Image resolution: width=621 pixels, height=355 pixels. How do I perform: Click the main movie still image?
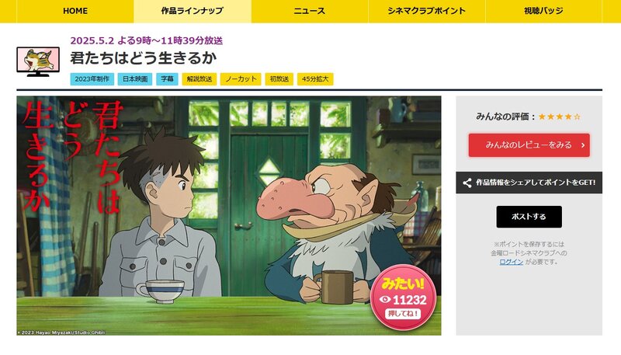pos(229,215)
